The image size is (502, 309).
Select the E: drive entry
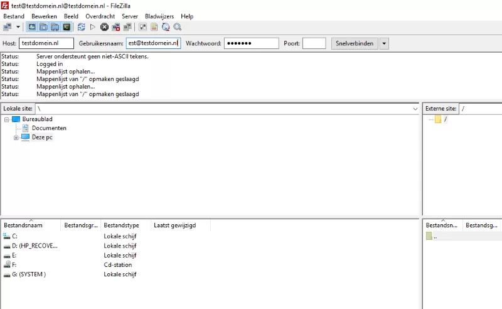pyautogui.click(x=14, y=256)
